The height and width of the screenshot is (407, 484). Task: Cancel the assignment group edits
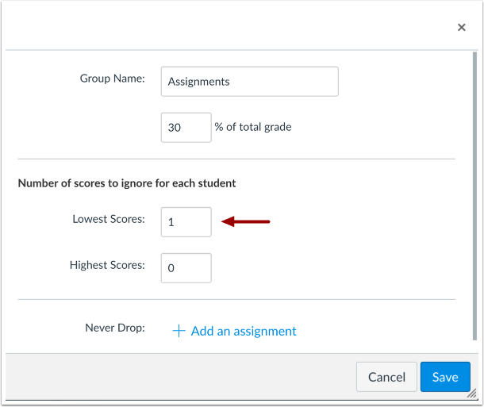pyautogui.click(x=386, y=377)
